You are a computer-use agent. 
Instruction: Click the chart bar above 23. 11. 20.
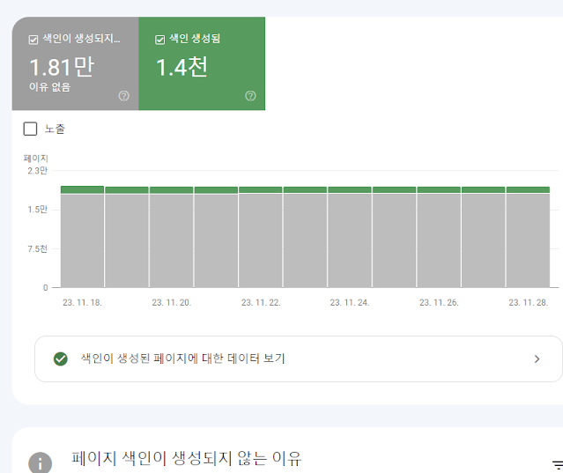(x=171, y=237)
